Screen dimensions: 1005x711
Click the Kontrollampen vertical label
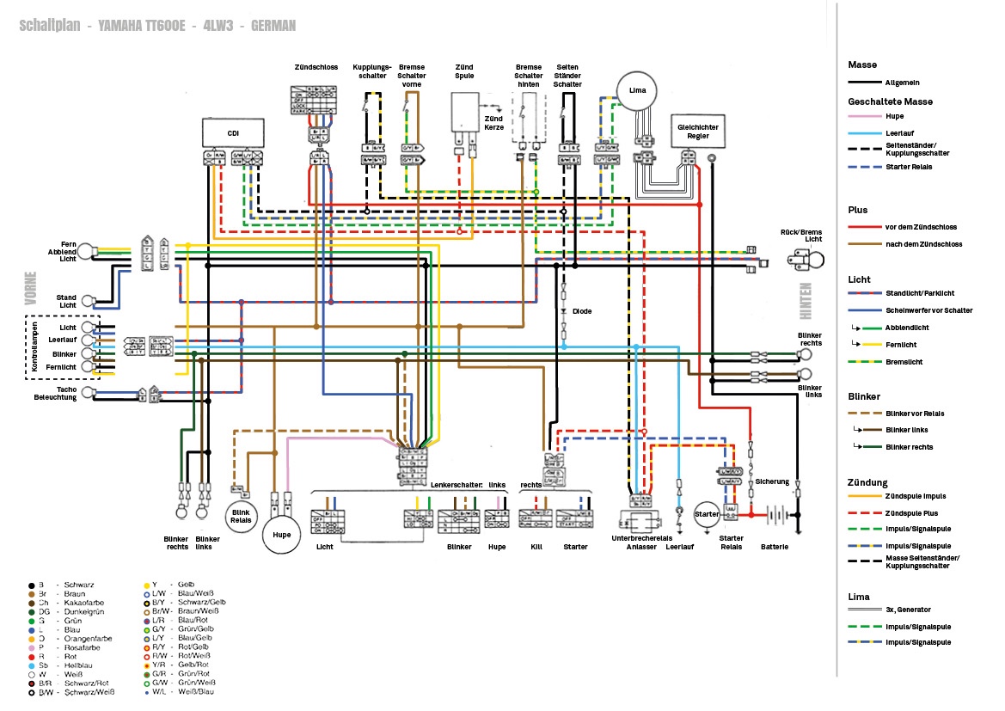[x=34, y=346]
